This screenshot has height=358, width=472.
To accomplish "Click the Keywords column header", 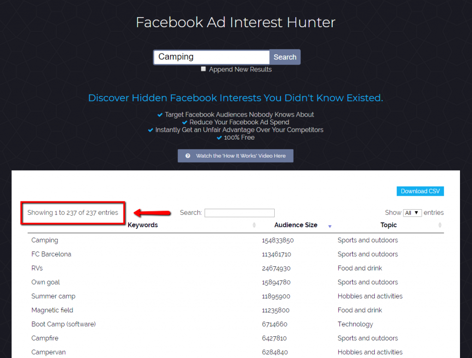I will click(142, 225).
